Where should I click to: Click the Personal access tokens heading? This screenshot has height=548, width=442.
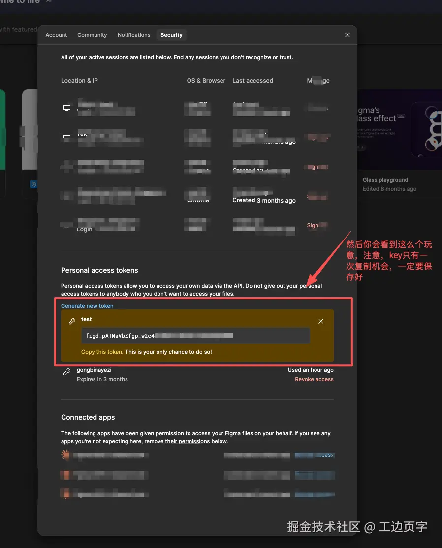(99, 270)
